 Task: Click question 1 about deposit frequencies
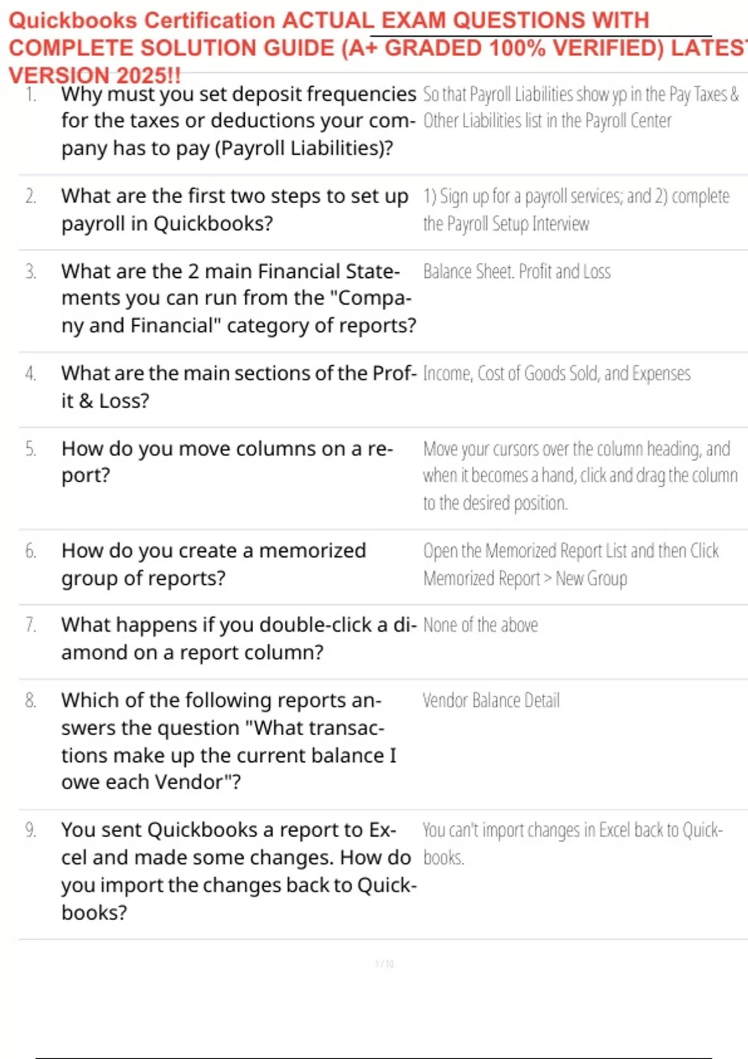tap(238, 121)
